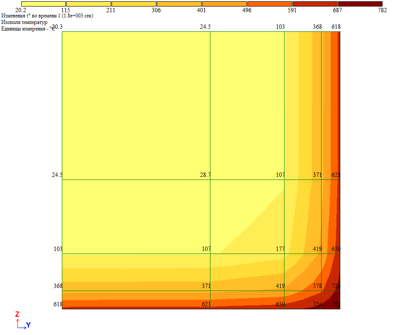Click the 'Изменения t° во времени 1' caption
Image resolution: width=393 pixels, height=335 pixels.
click(x=47, y=16)
